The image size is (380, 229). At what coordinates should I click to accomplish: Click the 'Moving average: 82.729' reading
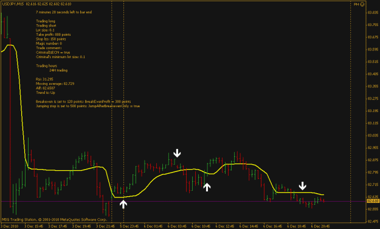tap(55, 84)
